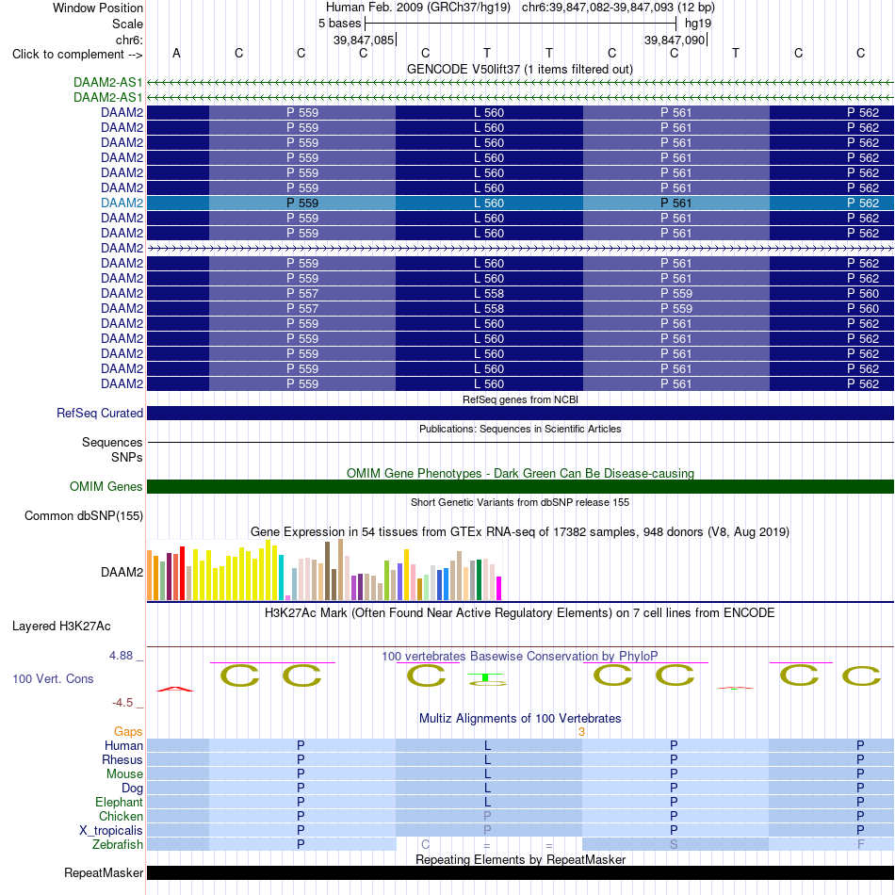
Task: Open the H3K27Ac Mark track title
Action: [x=520, y=613]
